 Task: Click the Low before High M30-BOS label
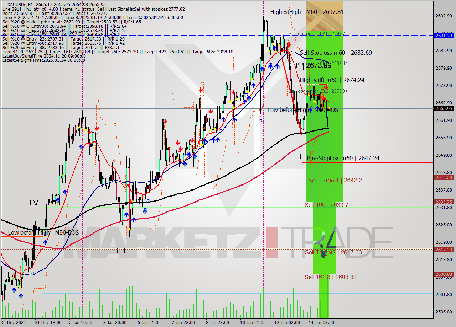tap(43, 232)
